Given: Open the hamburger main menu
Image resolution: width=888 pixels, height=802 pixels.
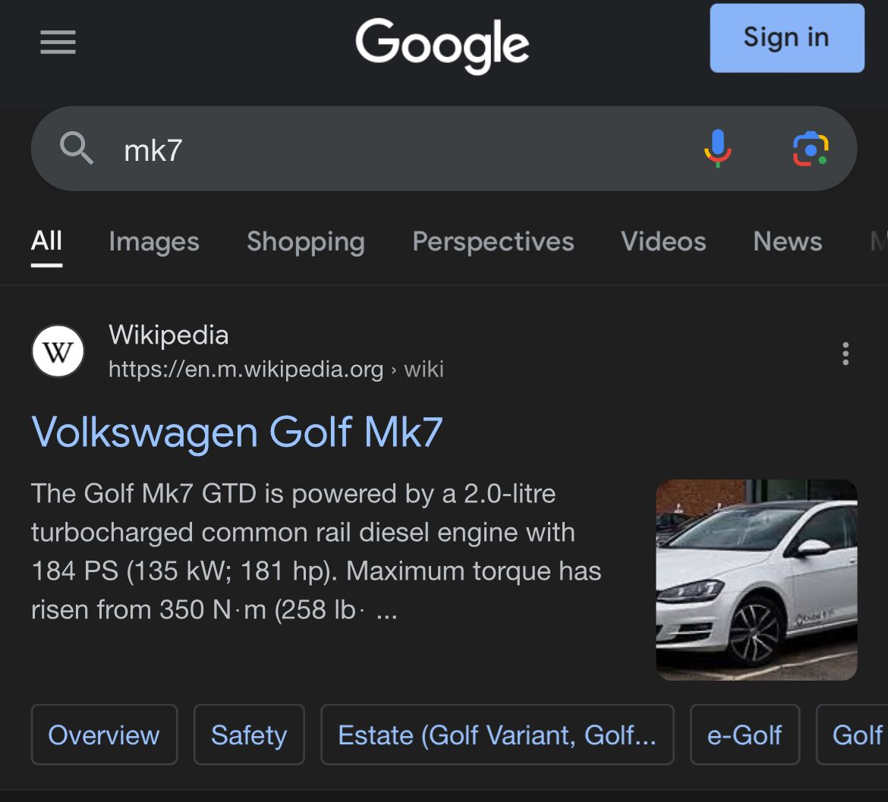Looking at the screenshot, I should (58, 42).
